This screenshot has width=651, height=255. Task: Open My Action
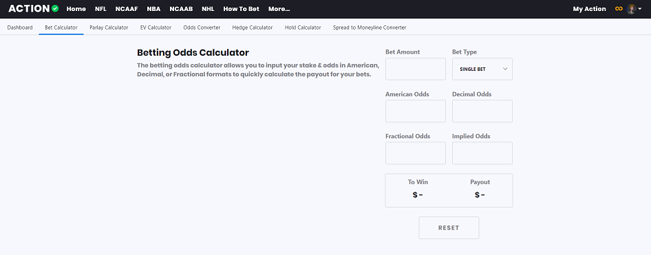[589, 9]
